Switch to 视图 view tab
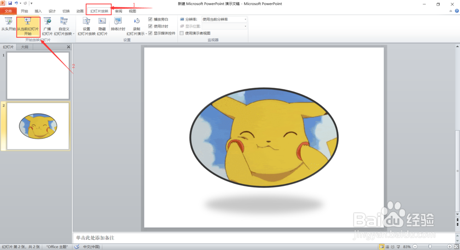The width and height of the screenshot is (460, 250). tap(132, 11)
